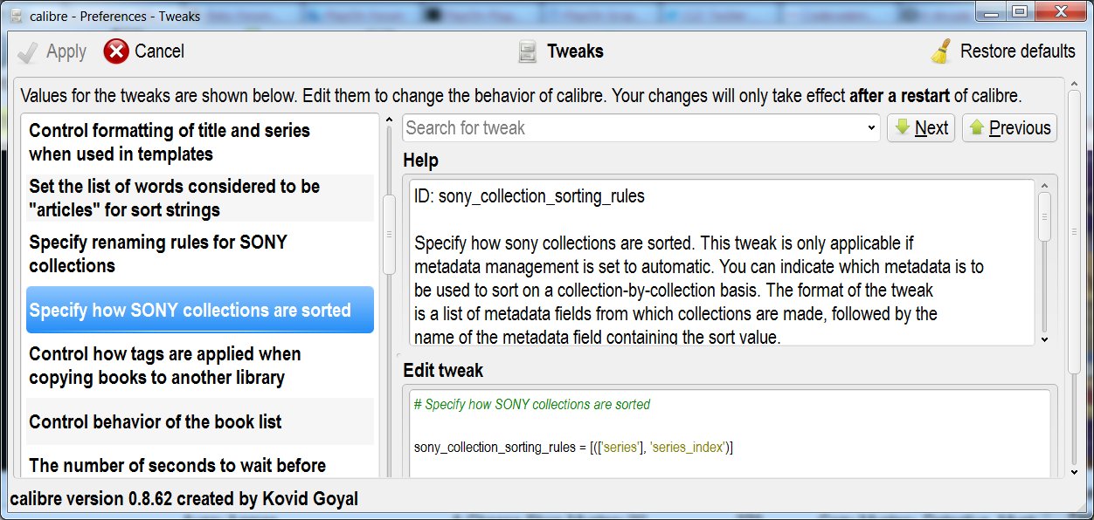Click the green up arrow Previous icon
This screenshot has height=520, width=1094.
tap(976, 127)
